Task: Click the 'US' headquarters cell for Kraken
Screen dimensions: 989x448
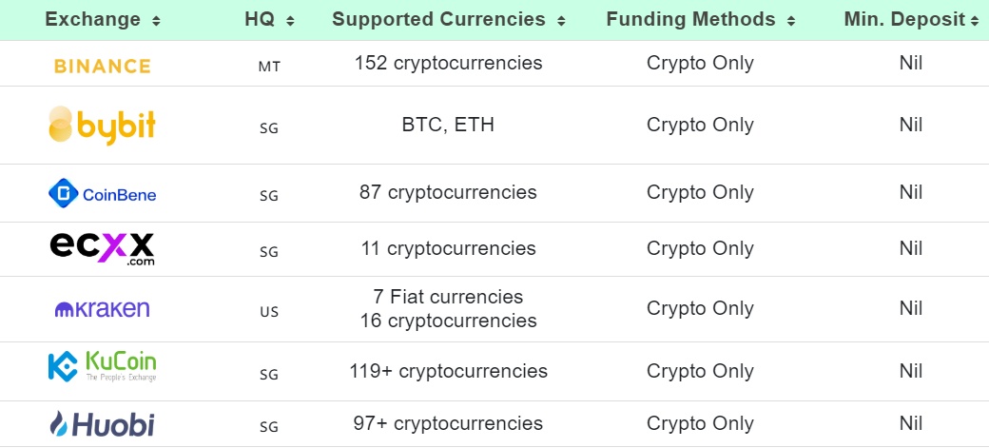Action: click(269, 311)
